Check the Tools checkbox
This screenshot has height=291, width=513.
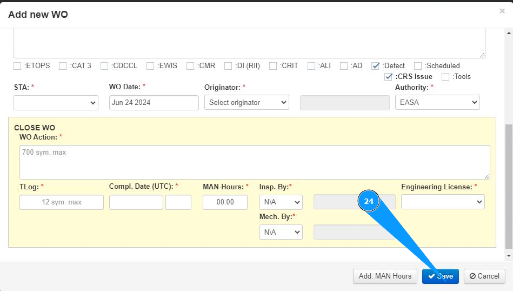pos(445,77)
